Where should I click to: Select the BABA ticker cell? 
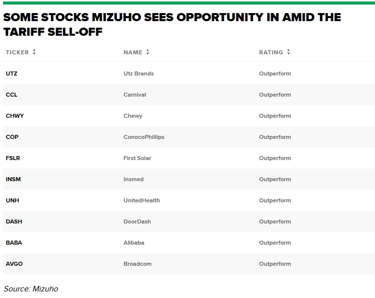[14, 243]
